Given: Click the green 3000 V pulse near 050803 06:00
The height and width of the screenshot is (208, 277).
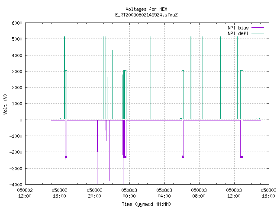Looking at the screenshot, I should (183, 94).
